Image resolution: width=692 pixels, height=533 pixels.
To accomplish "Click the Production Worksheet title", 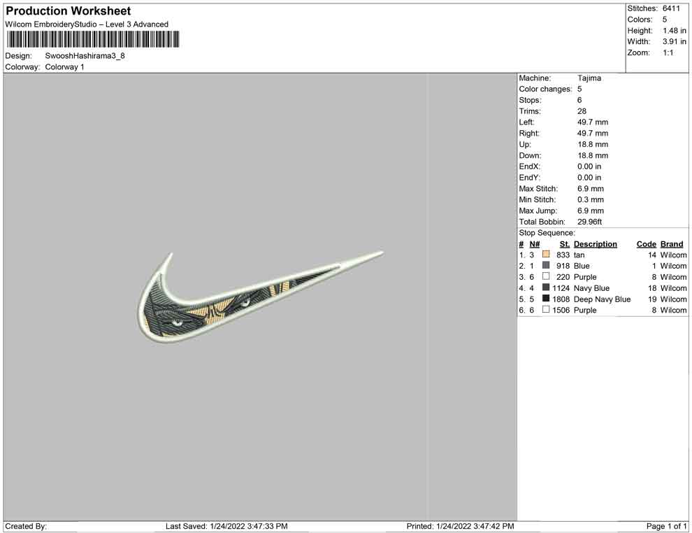I will click(x=69, y=11).
